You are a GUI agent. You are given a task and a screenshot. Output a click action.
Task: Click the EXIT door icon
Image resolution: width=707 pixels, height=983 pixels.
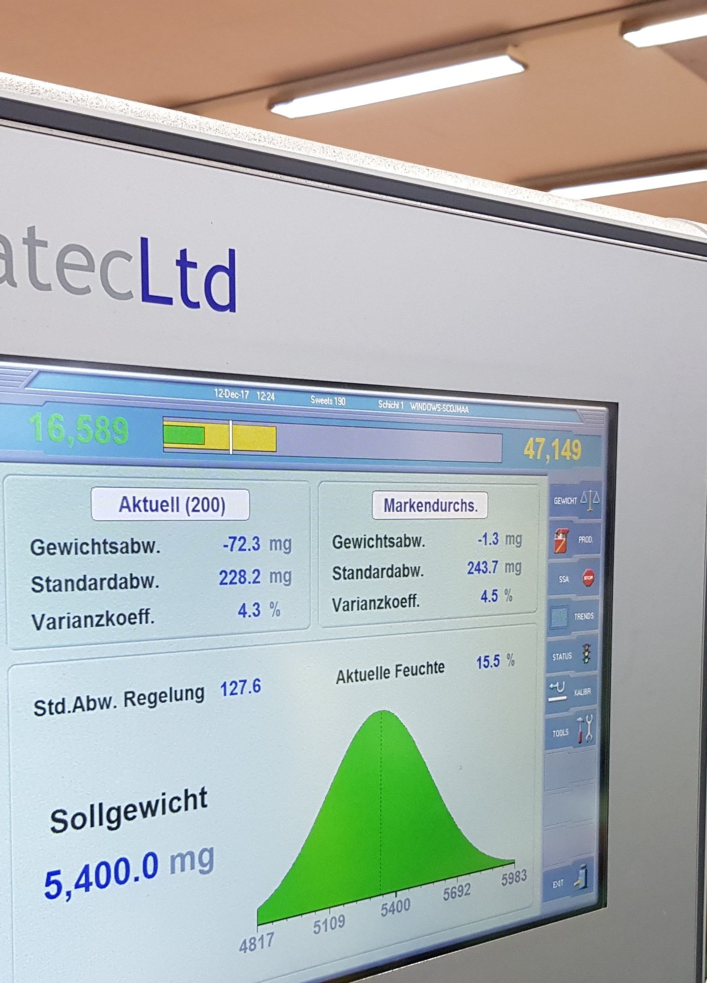581,875
